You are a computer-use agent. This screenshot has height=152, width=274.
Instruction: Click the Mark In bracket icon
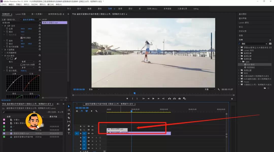point(132,99)
